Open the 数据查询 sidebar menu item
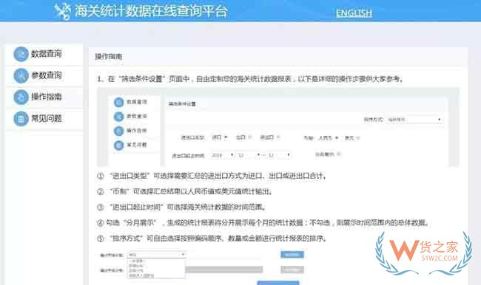 [44, 54]
